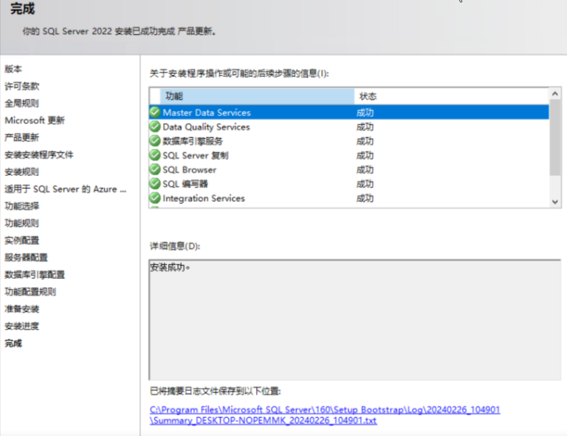The width and height of the screenshot is (567, 436).
Task: Click the green check icon for SQL 编写器
Action: pyautogui.click(x=154, y=184)
